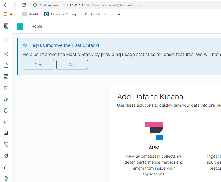Click the Home breadcrumb
This screenshot has height=182, width=221.
coord(37,26)
